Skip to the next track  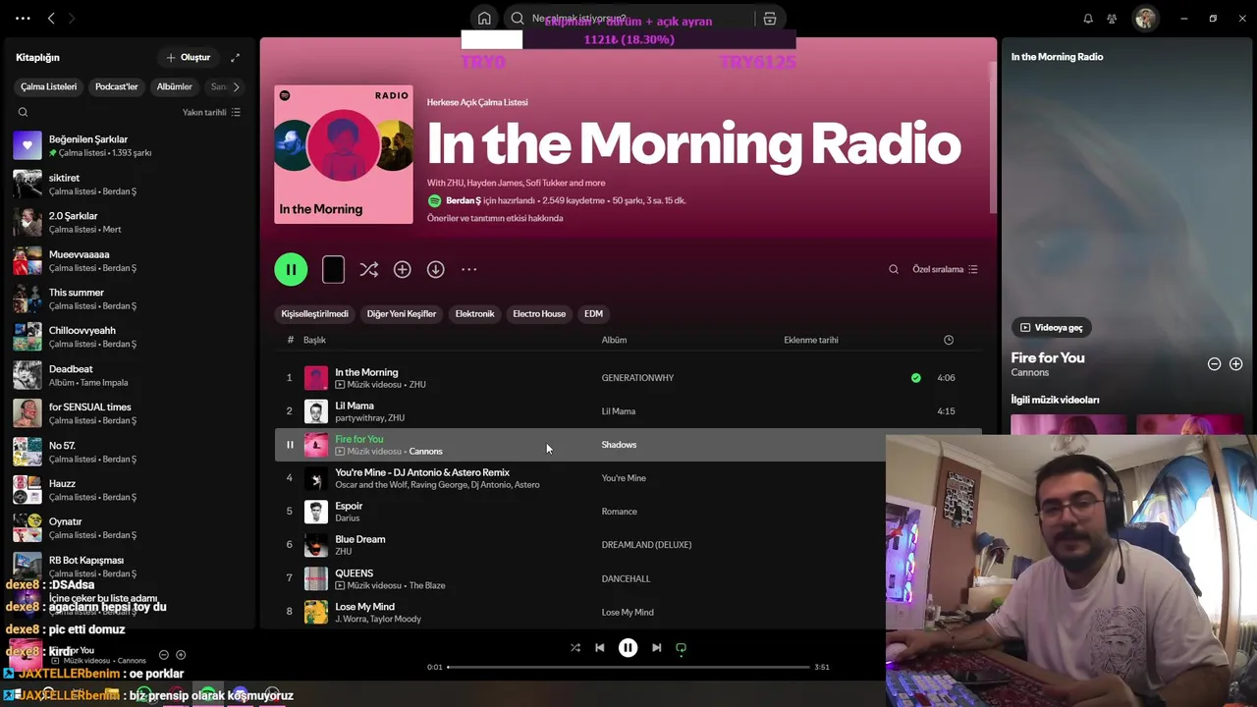656,647
